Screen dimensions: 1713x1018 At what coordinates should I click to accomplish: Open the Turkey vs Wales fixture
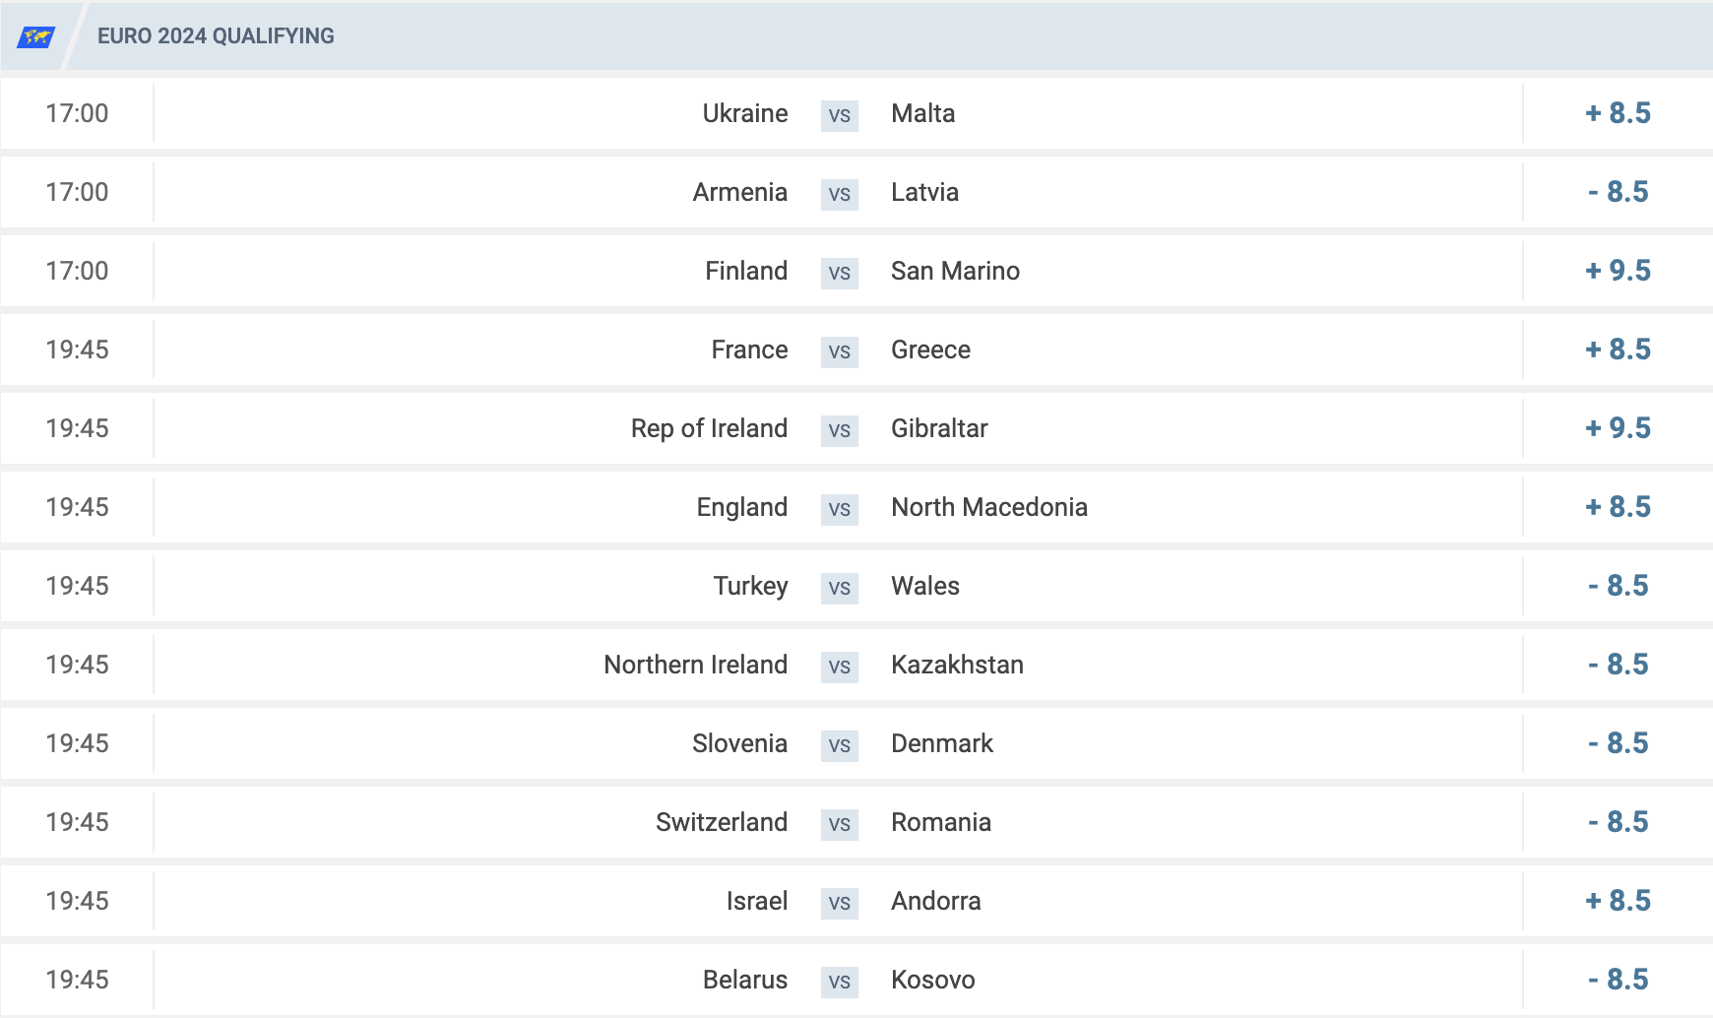[x=856, y=586]
